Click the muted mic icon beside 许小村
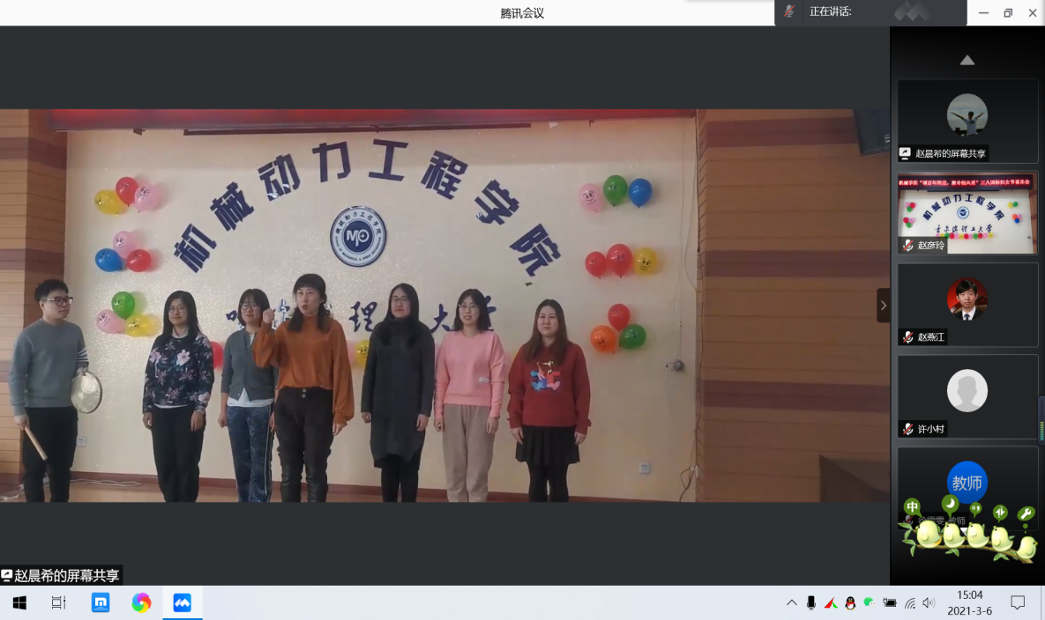 (907, 429)
